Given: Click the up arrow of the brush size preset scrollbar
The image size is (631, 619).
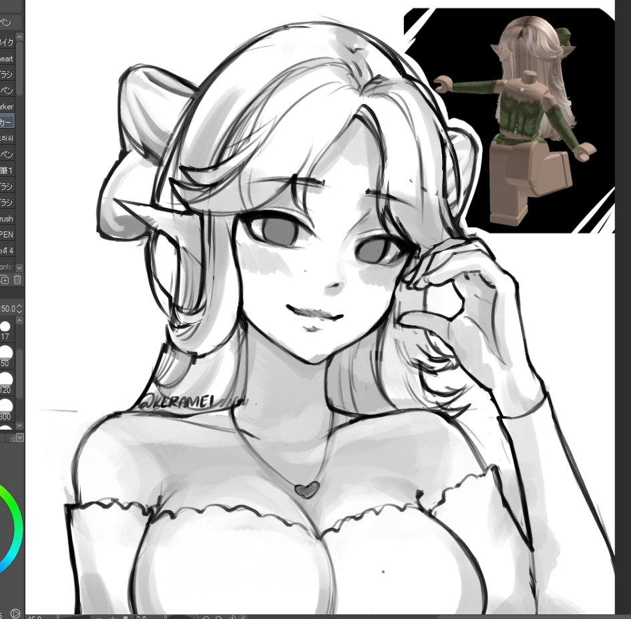Looking at the screenshot, I should pos(19,321).
